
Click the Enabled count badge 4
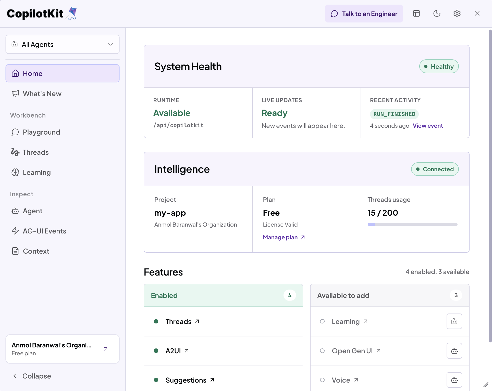tap(290, 295)
